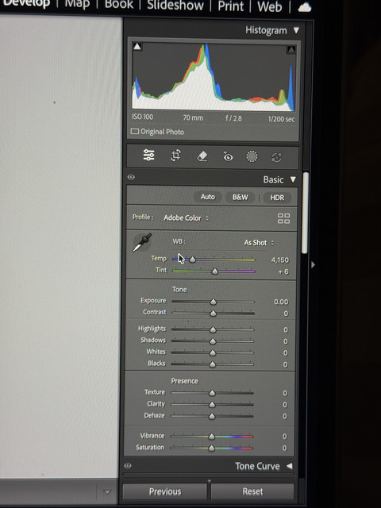Click the Auto tone button
This screenshot has height=508, width=381.
(208, 197)
